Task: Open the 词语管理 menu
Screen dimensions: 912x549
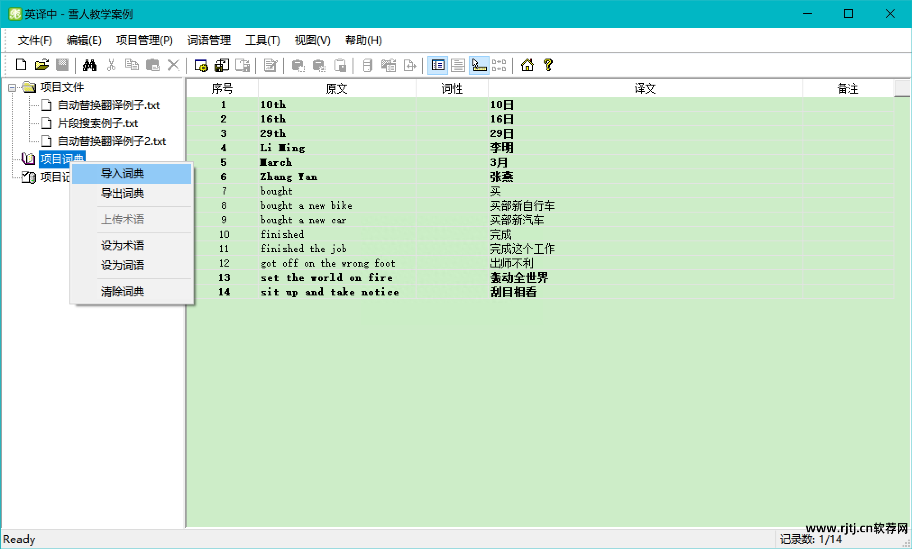Action: click(x=209, y=41)
